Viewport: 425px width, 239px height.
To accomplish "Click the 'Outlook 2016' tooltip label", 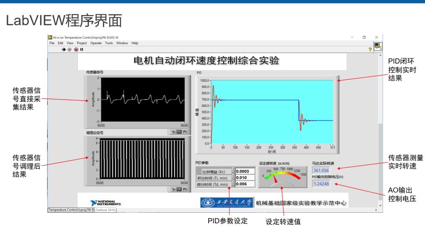I will (x=105, y=210).
